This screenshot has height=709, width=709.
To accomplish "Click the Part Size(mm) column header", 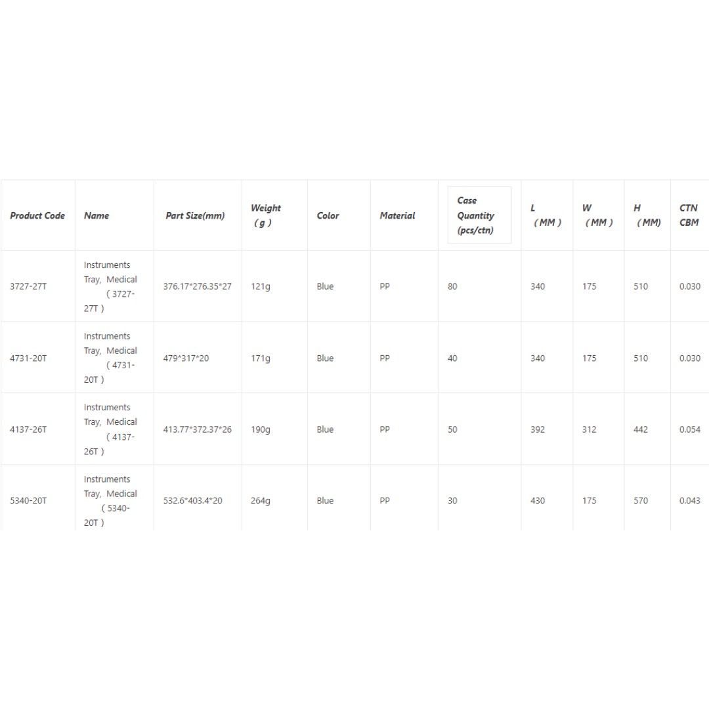I will (x=195, y=215).
